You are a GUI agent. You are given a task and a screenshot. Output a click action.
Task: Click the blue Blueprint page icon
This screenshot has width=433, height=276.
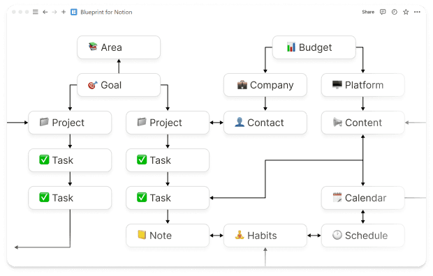(74, 12)
